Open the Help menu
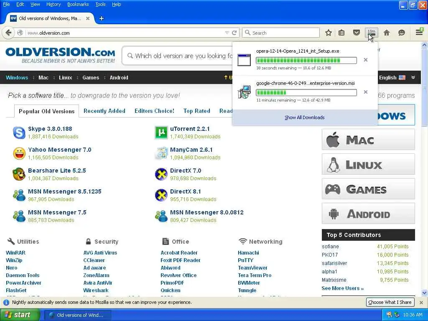Image resolution: width=428 pixels, height=321 pixels. [x=117, y=4]
